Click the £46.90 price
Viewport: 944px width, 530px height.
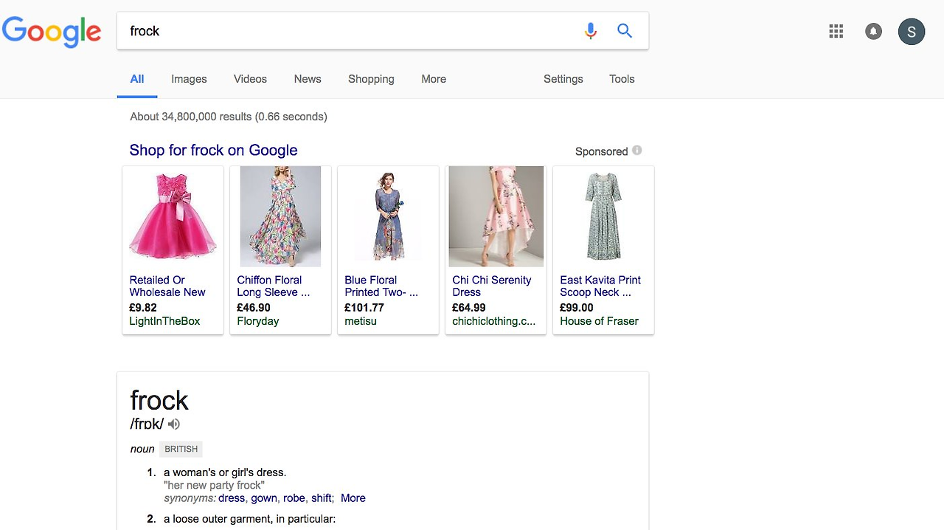pos(254,308)
